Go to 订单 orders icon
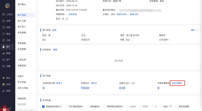The height and width of the screenshot is (111, 202). [4, 40]
